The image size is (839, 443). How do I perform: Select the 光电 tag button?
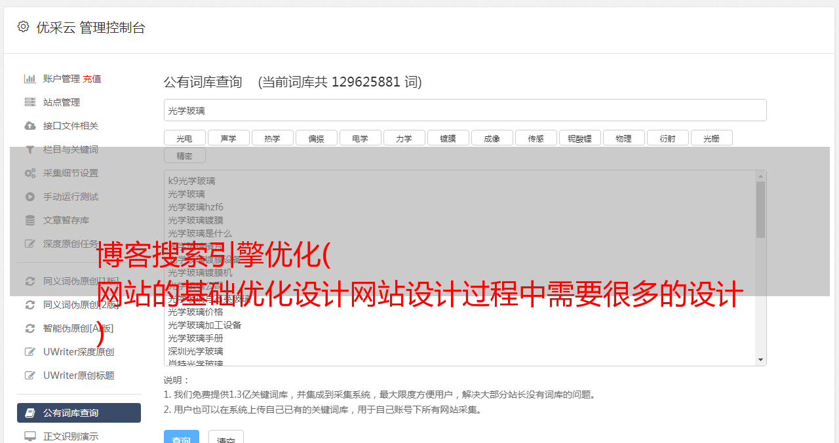[x=185, y=138]
